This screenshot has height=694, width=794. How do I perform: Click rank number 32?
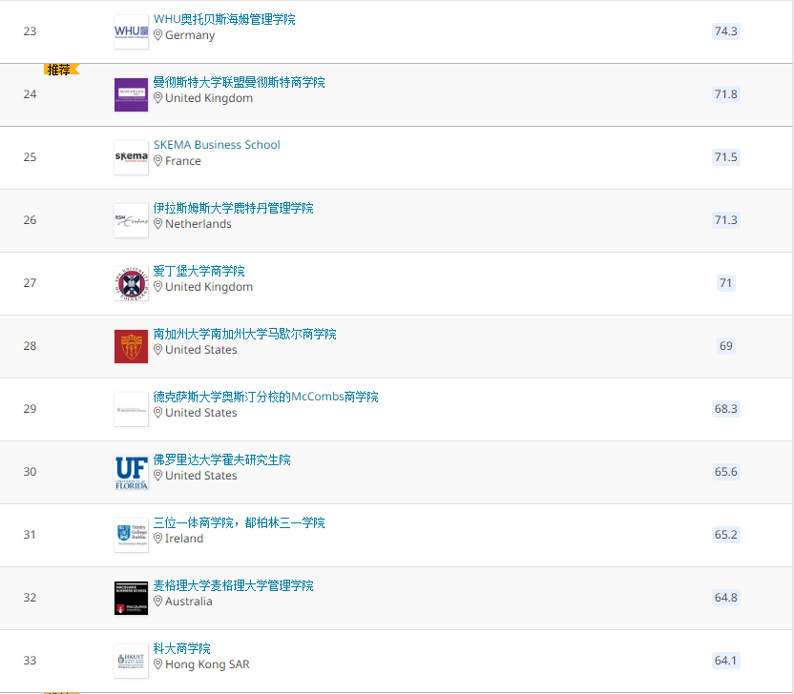(30, 598)
